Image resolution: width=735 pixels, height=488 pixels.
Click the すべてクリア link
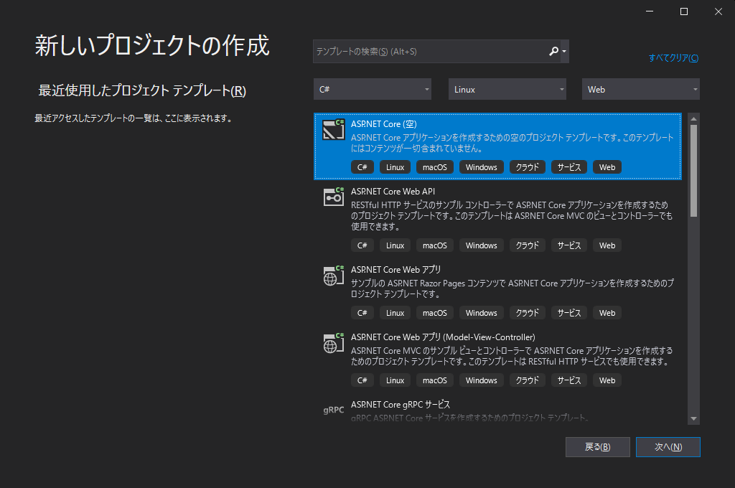click(x=672, y=57)
